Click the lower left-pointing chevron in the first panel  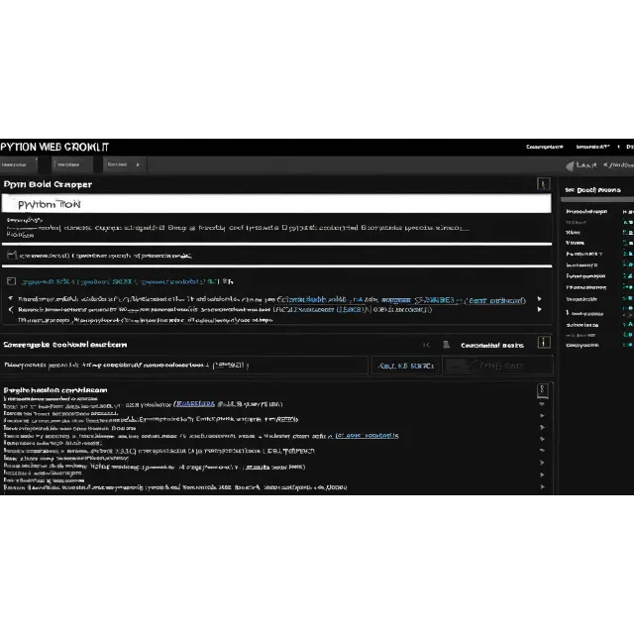coord(11,310)
